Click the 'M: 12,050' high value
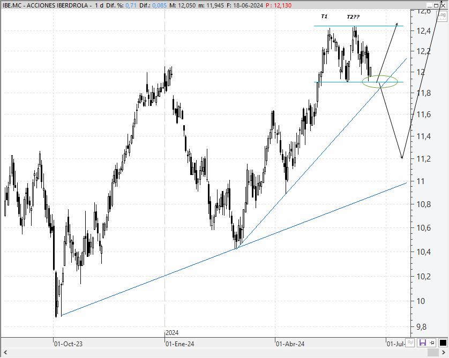The height and width of the screenshot is (358, 449). coord(182,5)
